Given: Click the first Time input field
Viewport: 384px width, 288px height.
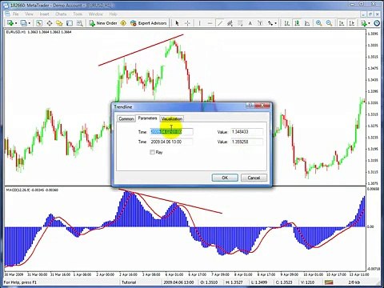Looking at the screenshot, I should click(171, 132).
